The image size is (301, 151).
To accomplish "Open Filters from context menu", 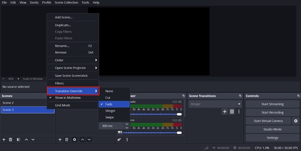I will tap(73, 83).
